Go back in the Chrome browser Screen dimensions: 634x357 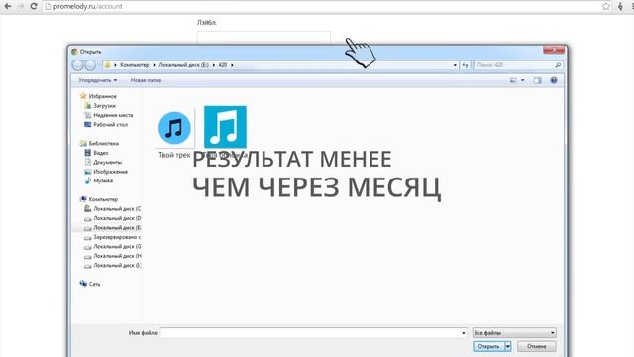(x=8, y=6)
